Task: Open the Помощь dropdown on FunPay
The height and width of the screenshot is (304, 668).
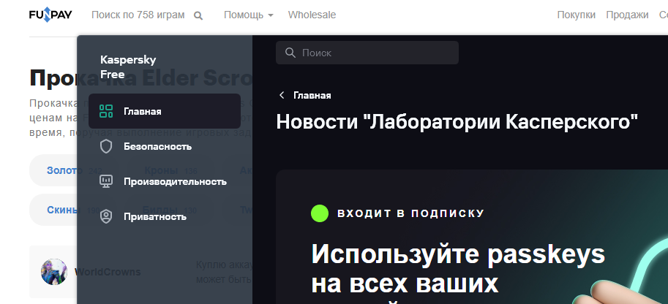Action: [248, 15]
